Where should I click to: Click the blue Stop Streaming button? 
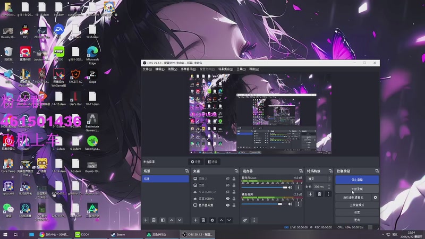[357, 180]
